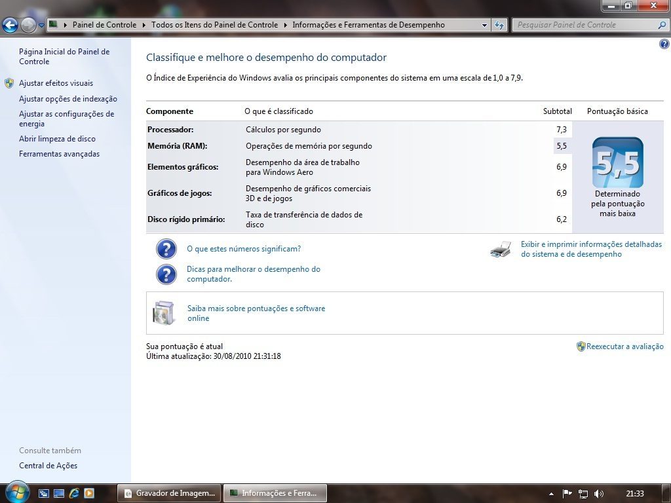Click Reexecutar a avaliação
The image size is (671, 503).
coord(624,346)
